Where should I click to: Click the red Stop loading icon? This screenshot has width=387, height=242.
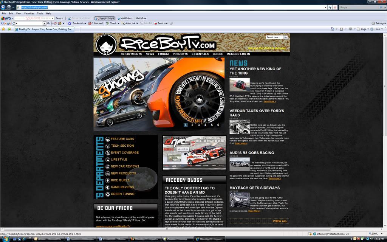(335, 8)
